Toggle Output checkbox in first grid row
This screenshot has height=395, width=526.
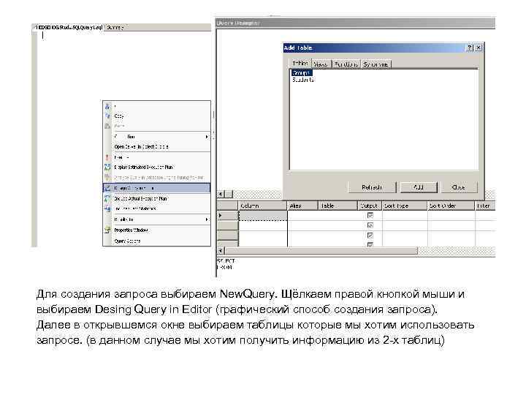[370, 215]
